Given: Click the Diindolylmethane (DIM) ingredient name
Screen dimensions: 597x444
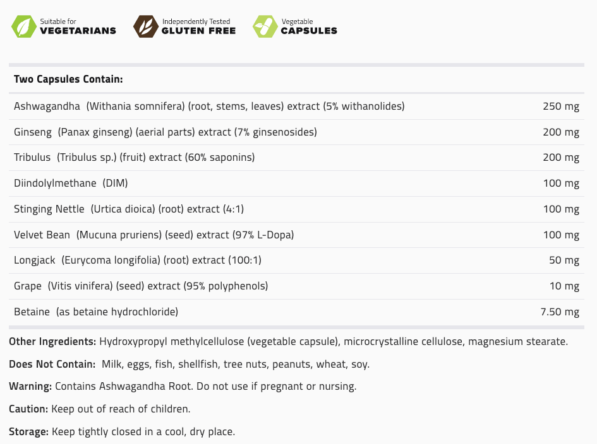Looking at the screenshot, I should pos(71,184).
